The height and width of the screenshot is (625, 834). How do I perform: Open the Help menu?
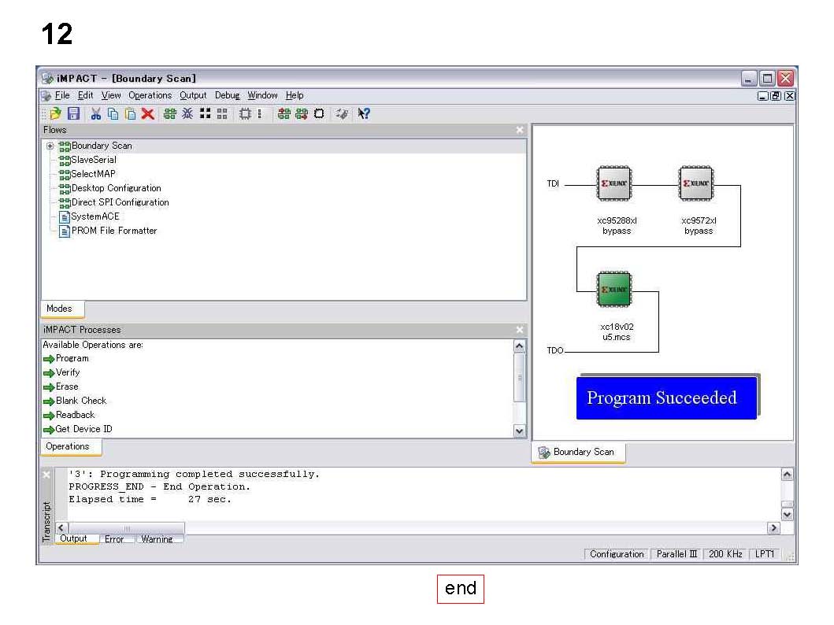pyautogui.click(x=295, y=96)
